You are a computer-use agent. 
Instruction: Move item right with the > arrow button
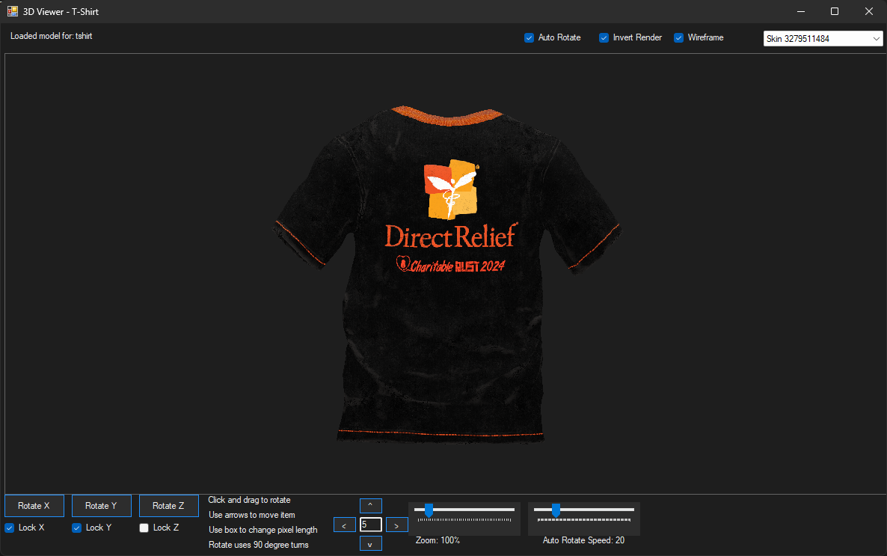[x=396, y=525]
